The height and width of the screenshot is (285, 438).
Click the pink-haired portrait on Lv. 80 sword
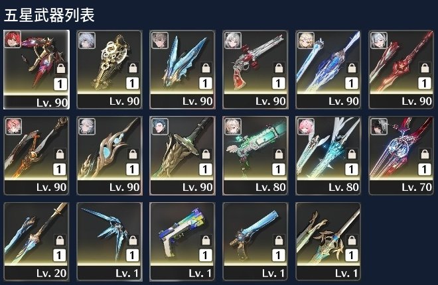[x=306, y=126]
